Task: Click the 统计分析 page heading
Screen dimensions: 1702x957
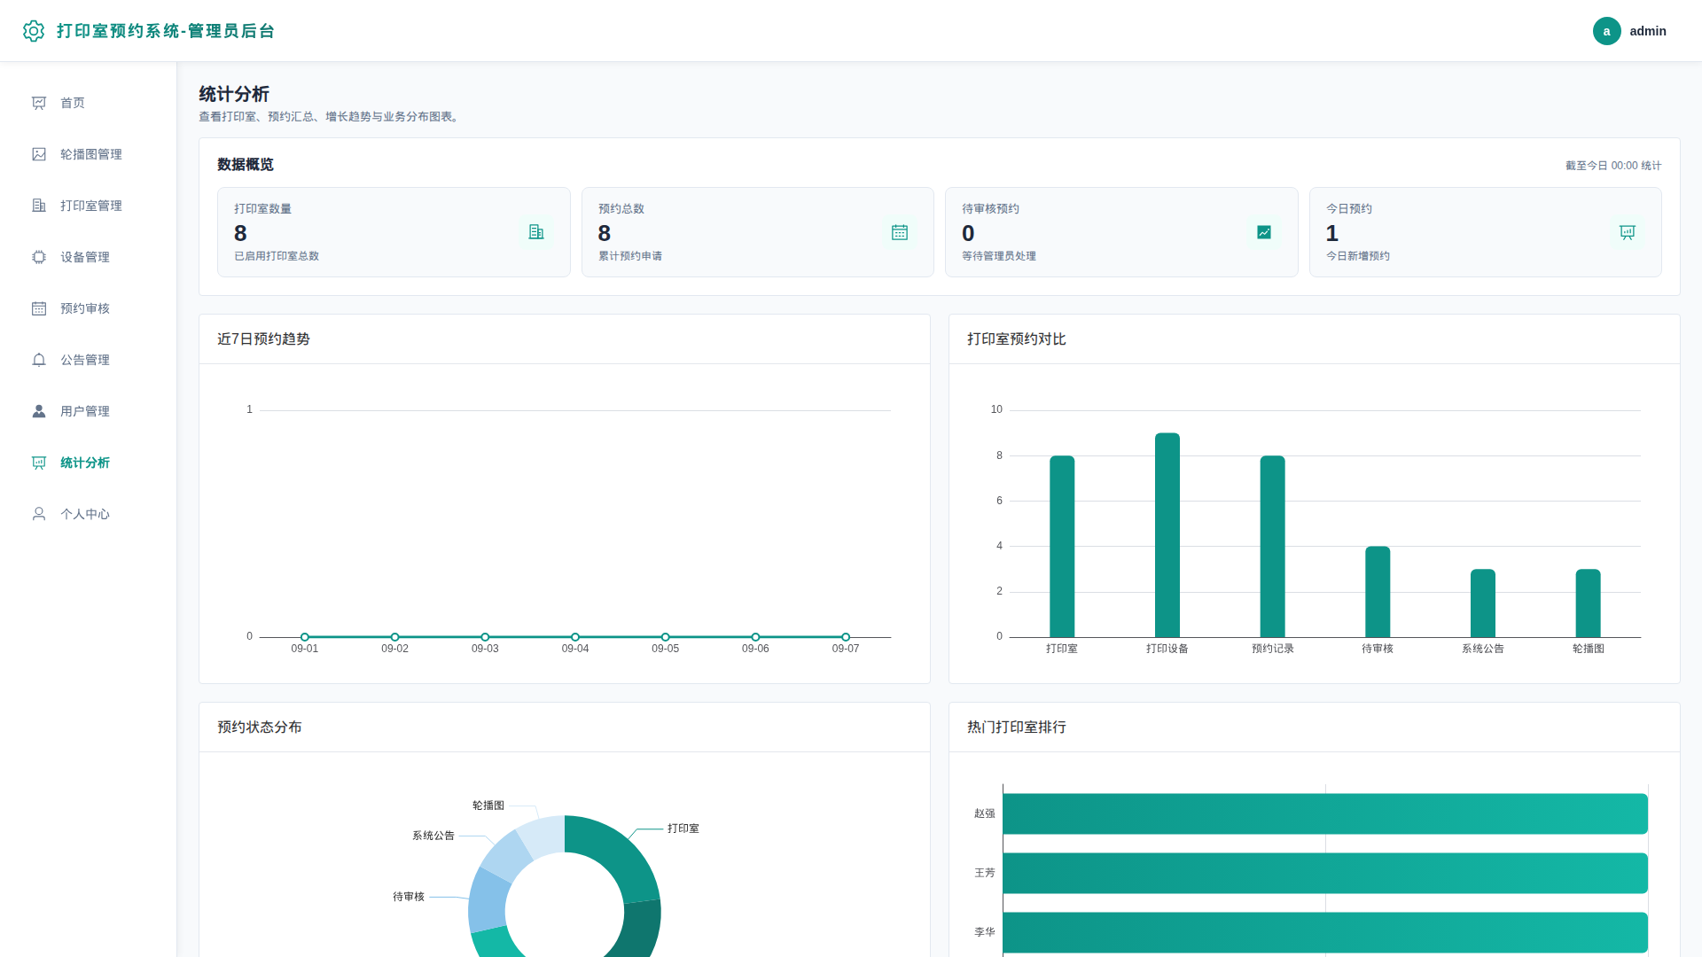Action: pos(234,94)
